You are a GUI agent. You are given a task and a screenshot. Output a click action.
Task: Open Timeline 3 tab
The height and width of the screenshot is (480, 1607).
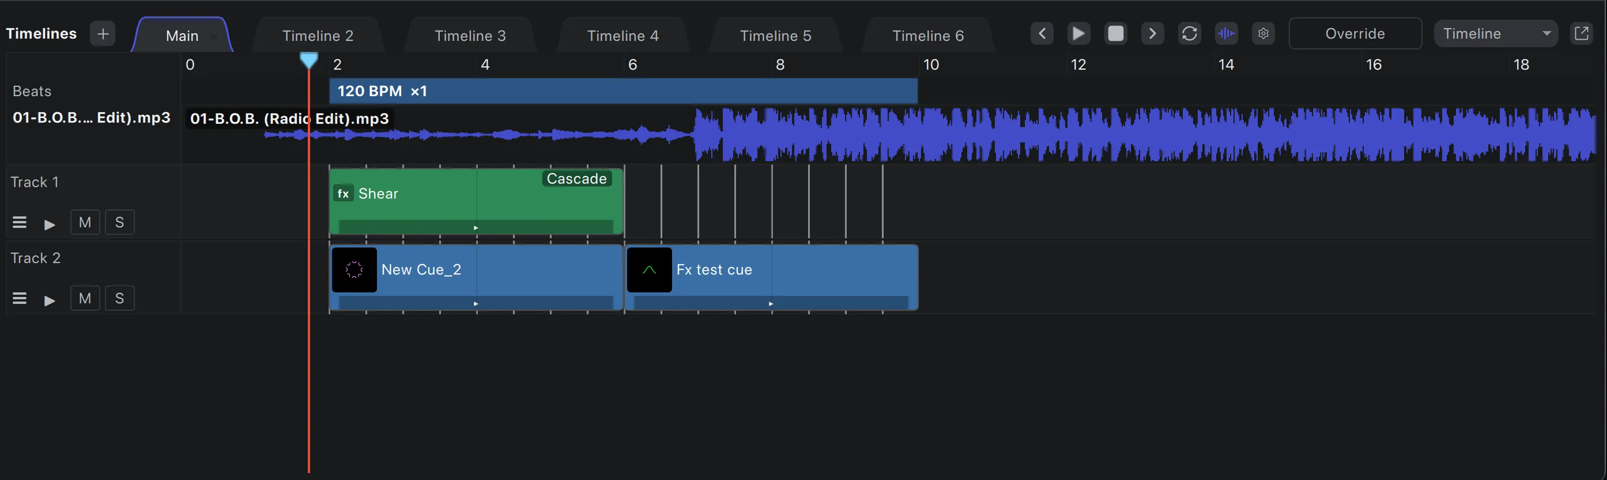(x=470, y=36)
